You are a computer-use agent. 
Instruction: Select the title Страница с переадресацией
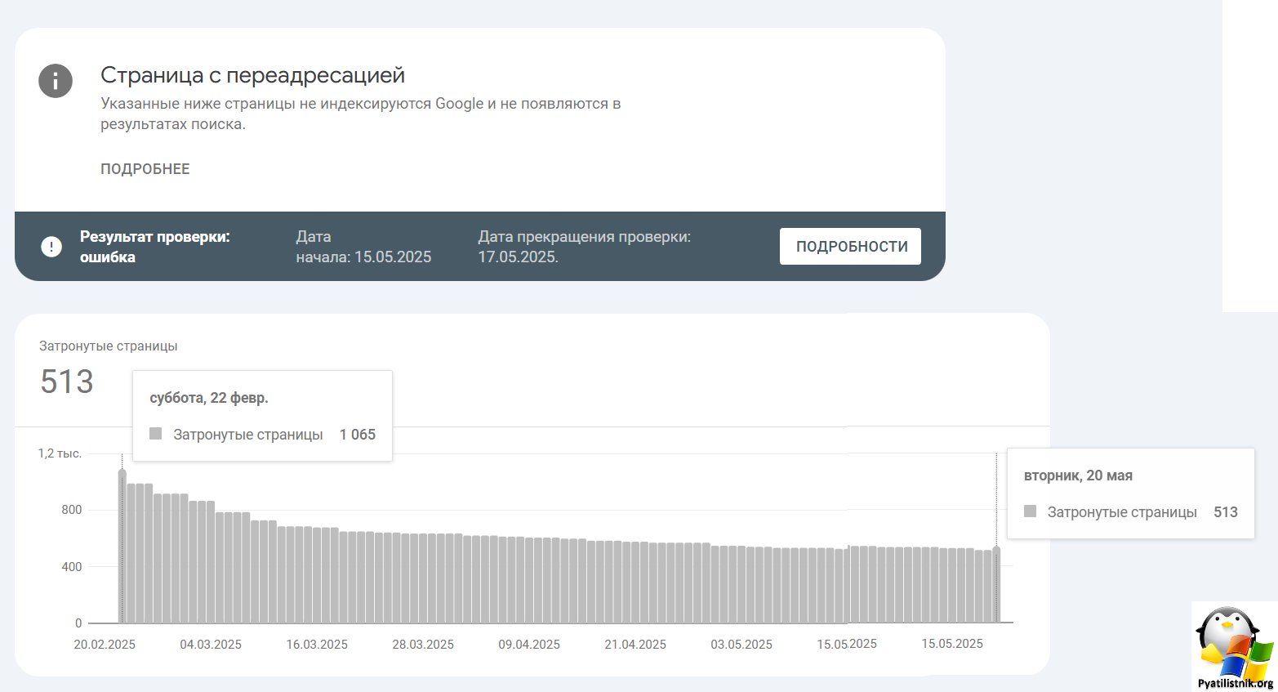pos(252,75)
